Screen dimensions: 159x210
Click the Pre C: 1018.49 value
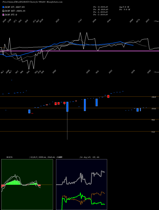tap(100, 15)
